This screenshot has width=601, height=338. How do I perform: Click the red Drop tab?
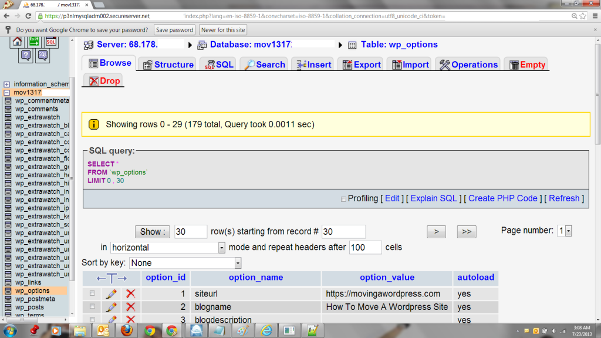(104, 81)
